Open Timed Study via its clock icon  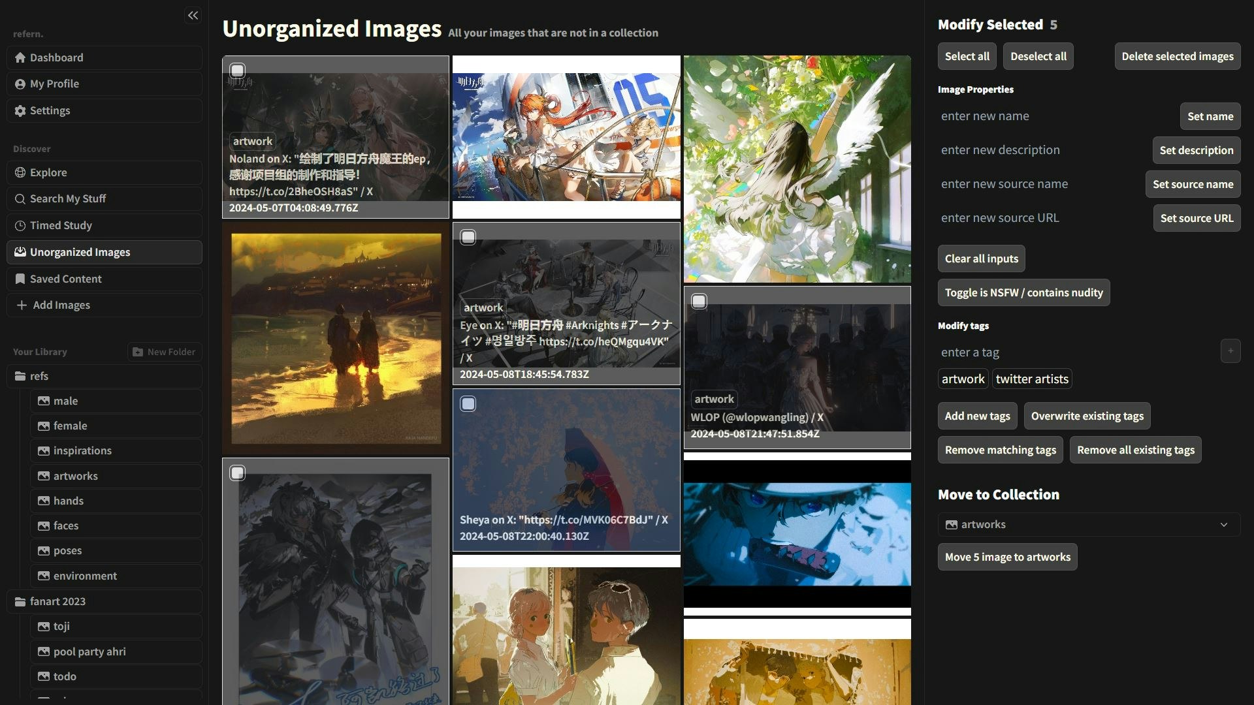[20, 225]
